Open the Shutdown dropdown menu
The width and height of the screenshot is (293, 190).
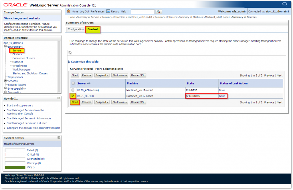click(x=119, y=75)
